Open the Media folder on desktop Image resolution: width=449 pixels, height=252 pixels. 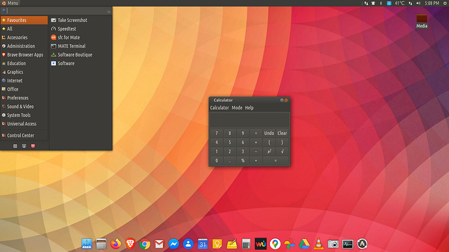tap(422, 21)
